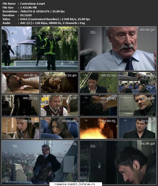Select the duration value 01:32:05
This screenshot has width=158, height=186.
pyautogui.click(x=26, y=15)
